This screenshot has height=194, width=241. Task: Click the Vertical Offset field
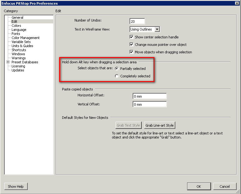coord(149,104)
